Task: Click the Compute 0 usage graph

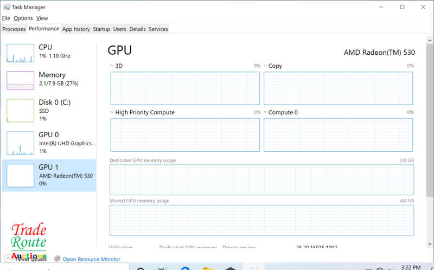Action: point(338,134)
